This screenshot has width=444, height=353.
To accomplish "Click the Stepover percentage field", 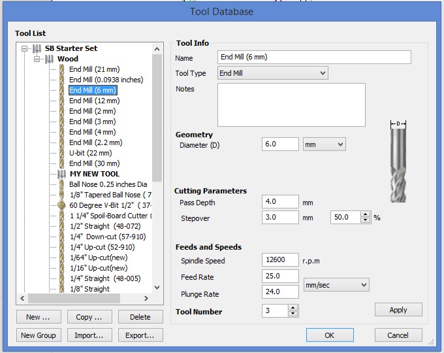I will pyautogui.click(x=346, y=218).
